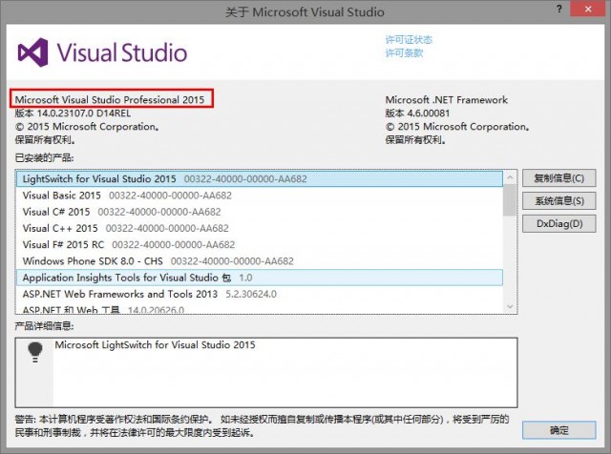The width and height of the screenshot is (611, 454).
Task: Open the 许可条款 link
Action: [x=404, y=53]
